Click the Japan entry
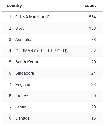 pos(21,107)
